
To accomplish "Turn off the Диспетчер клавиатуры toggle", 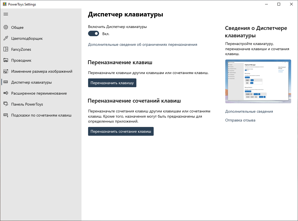I will coord(94,34).
